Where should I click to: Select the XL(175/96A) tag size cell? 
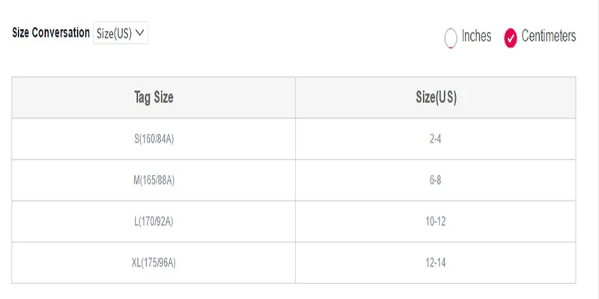tap(153, 263)
